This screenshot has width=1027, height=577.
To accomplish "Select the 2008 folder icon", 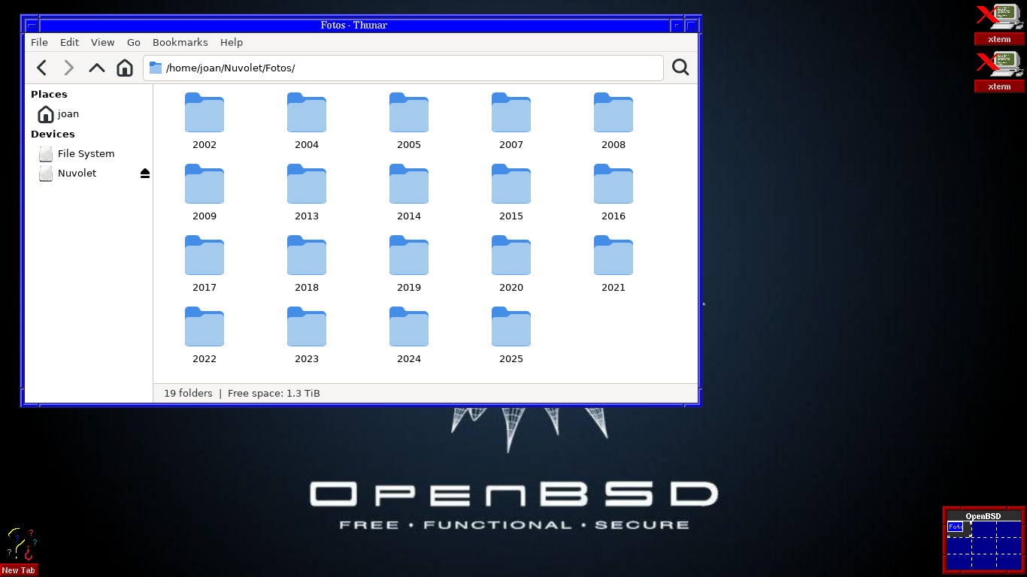I will [x=613, y=113].
